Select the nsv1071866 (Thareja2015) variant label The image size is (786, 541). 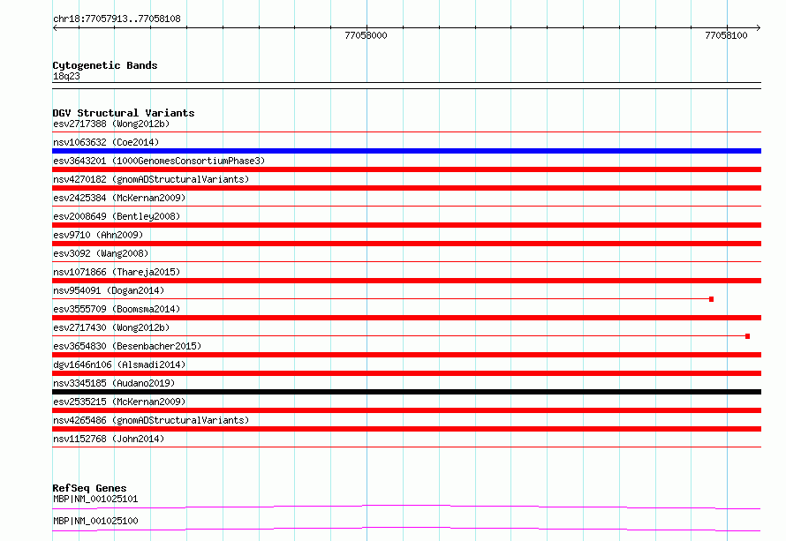117,272
